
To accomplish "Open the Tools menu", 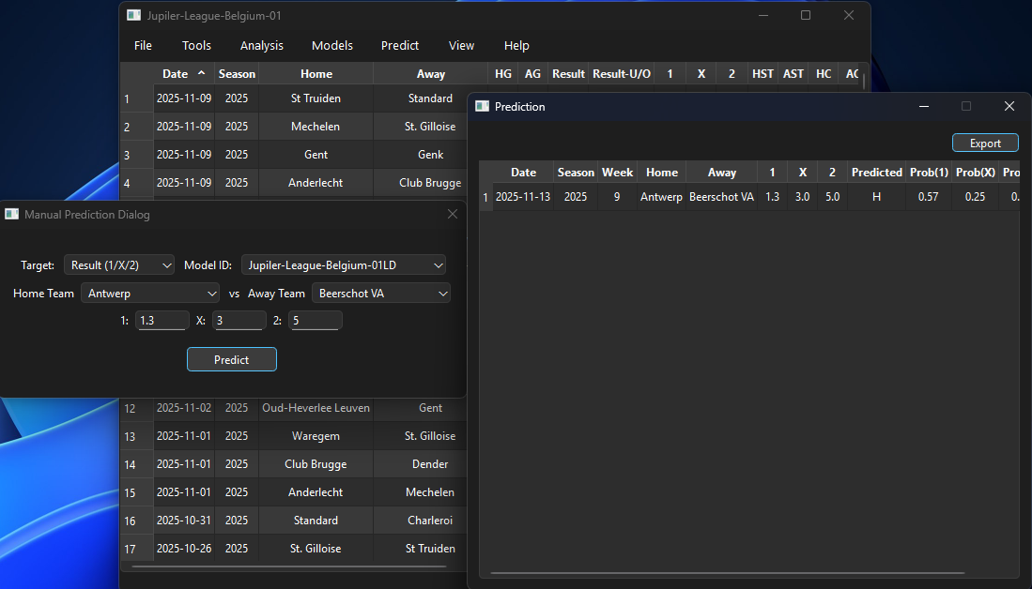I will click(x=196, y=45).
